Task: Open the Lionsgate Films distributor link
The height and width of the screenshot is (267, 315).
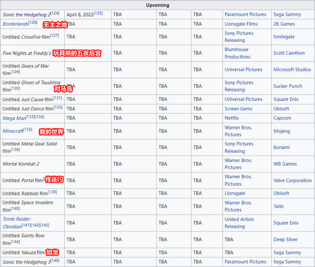Action: coord(241,24)
